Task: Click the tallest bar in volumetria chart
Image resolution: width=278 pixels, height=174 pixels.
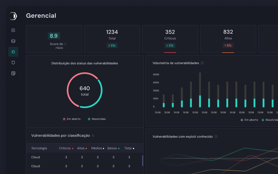Action: (200, 90)
